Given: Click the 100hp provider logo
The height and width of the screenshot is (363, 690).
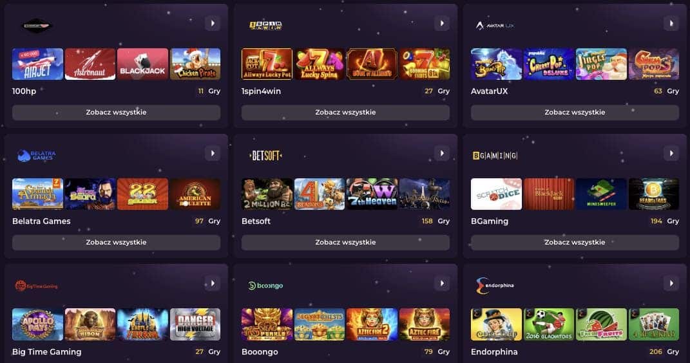Looking at the screenshot, I should click(37, 26).
